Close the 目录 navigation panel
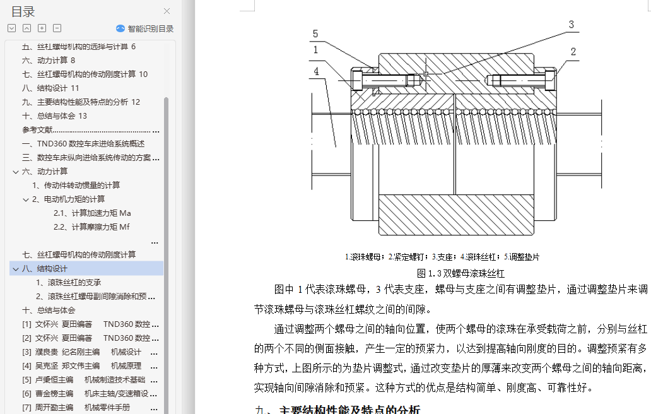This screenshot has height=414, width=651. (x=167, y=11)
